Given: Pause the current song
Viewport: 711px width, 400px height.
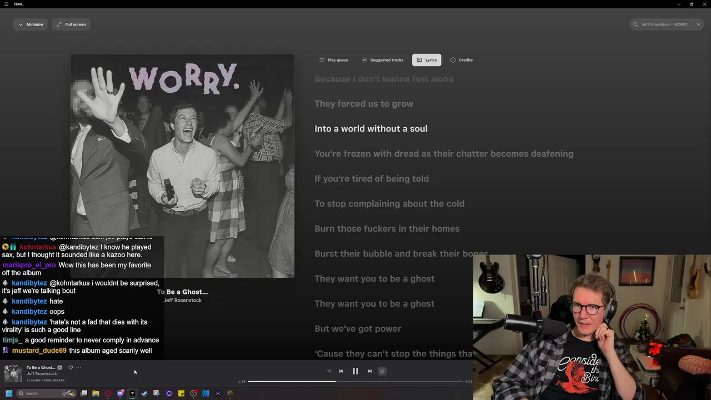Looking at the screenshot, I should click(355, 371).
